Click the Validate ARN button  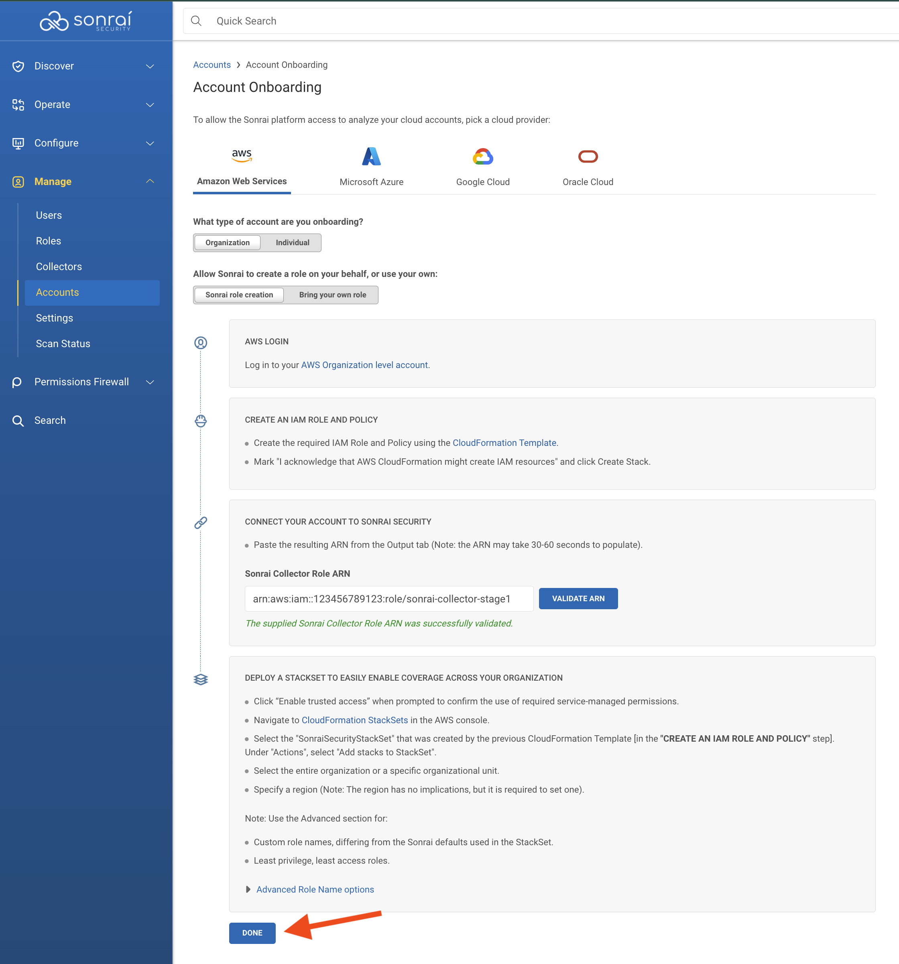tap(578, 599)
